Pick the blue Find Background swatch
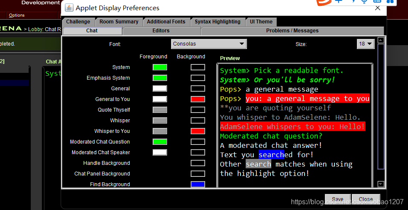The image size is (408, 210). pos(198,184)
